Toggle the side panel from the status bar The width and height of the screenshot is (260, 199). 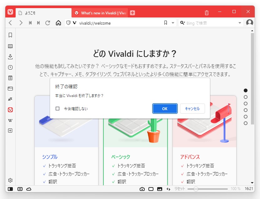tap(10, 189)
